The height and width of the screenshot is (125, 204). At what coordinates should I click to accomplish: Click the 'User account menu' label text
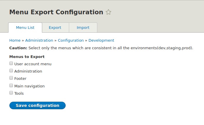[x=33, y=64]
